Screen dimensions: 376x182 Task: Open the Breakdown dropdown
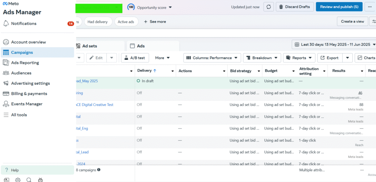point(262,58)
